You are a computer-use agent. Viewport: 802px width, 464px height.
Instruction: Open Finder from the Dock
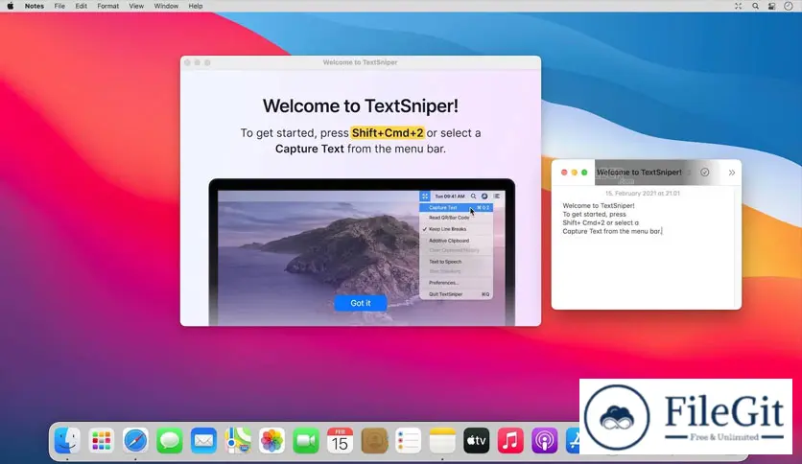(x=67, y=440)
